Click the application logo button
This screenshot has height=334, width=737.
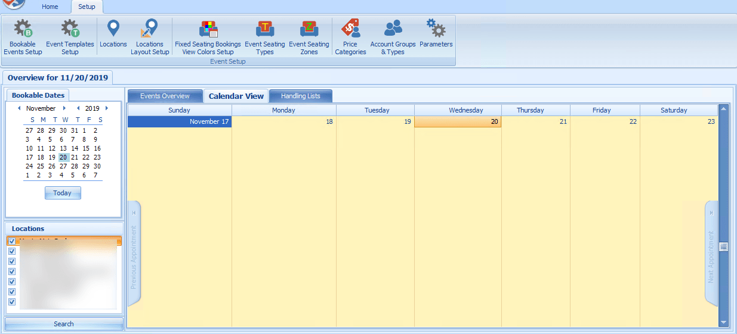[14, 4]
